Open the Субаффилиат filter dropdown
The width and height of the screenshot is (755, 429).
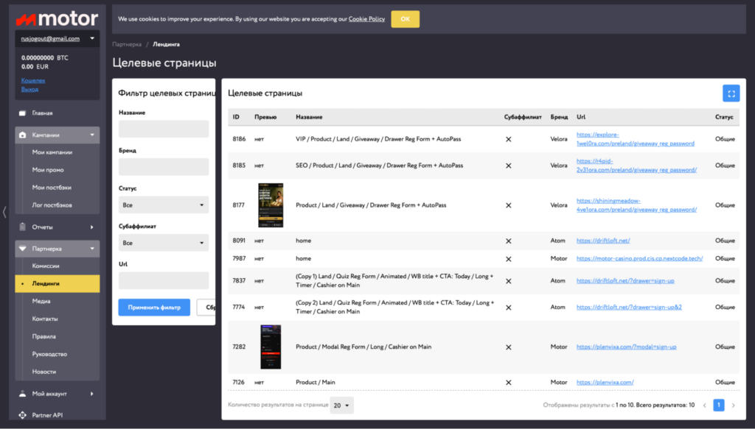164,243
